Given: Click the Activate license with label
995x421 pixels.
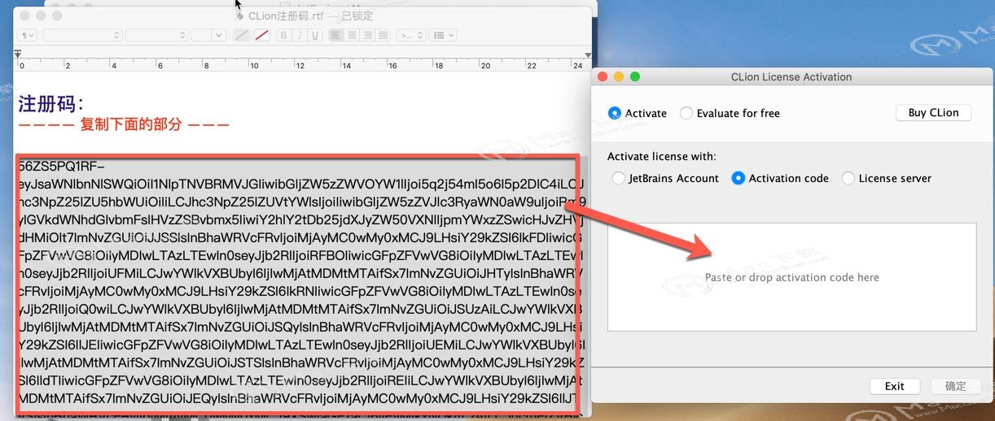Looking at the screenshot, I should 662,157.
